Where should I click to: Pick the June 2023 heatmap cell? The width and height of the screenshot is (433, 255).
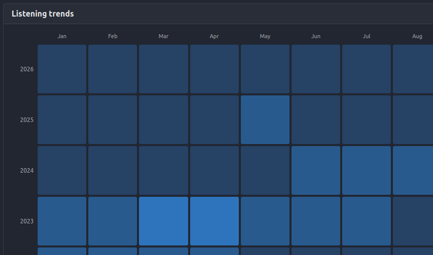(316, 221)
